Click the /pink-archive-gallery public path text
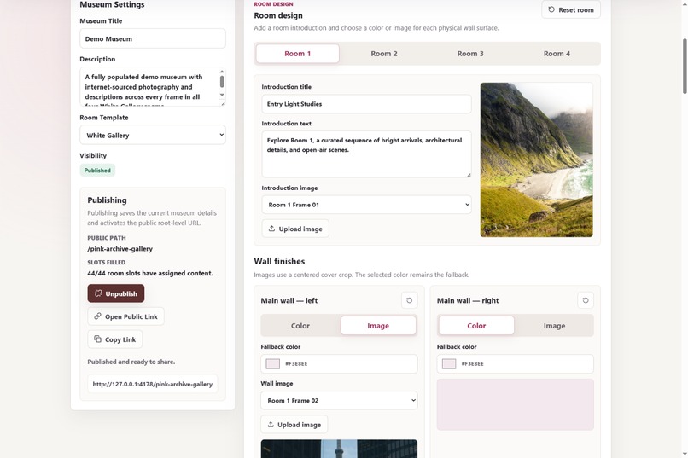 120,248
